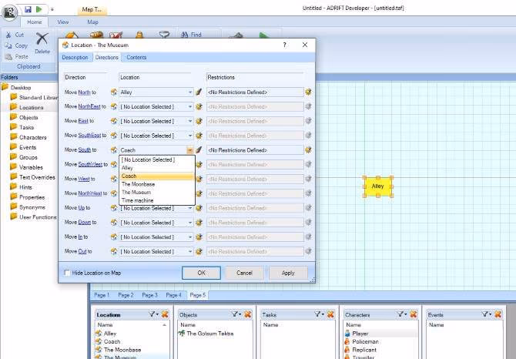The image size is (516, 359).
Task: Open the Move North location dropdown
Action: coord(190,92)
